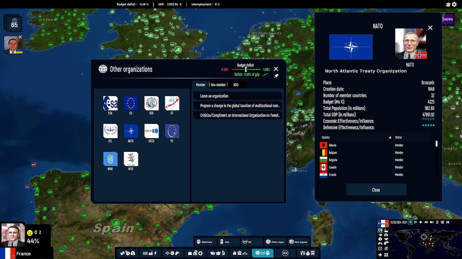Select the ICC organization icon
Screen dimensions: 462x259
[110, 131]
